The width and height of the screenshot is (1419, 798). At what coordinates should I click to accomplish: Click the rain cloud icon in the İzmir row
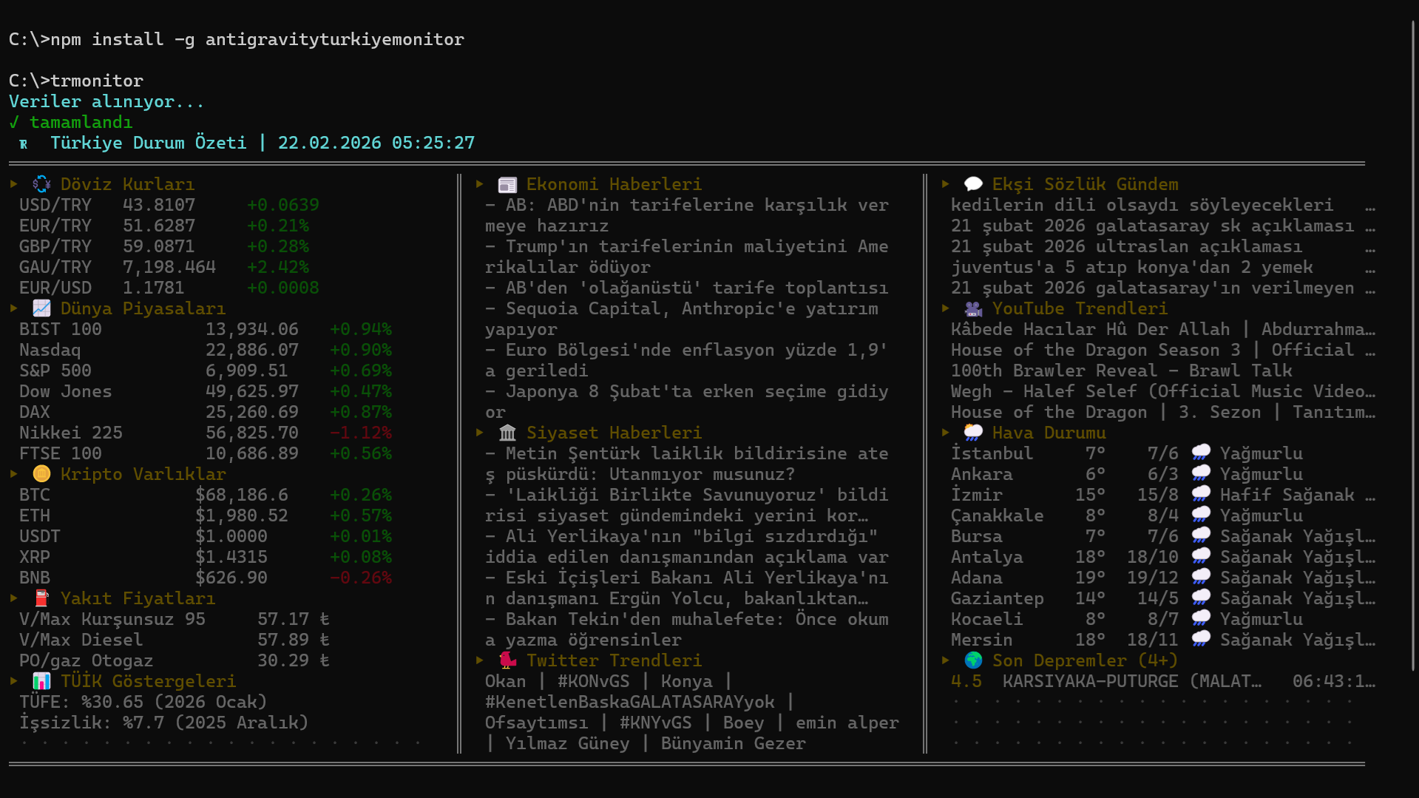[1201, 495]
